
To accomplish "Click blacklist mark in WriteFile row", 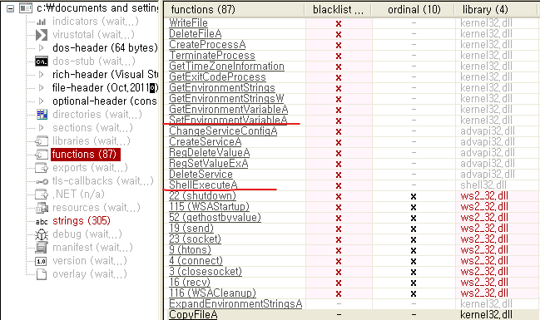I will 339,23.
